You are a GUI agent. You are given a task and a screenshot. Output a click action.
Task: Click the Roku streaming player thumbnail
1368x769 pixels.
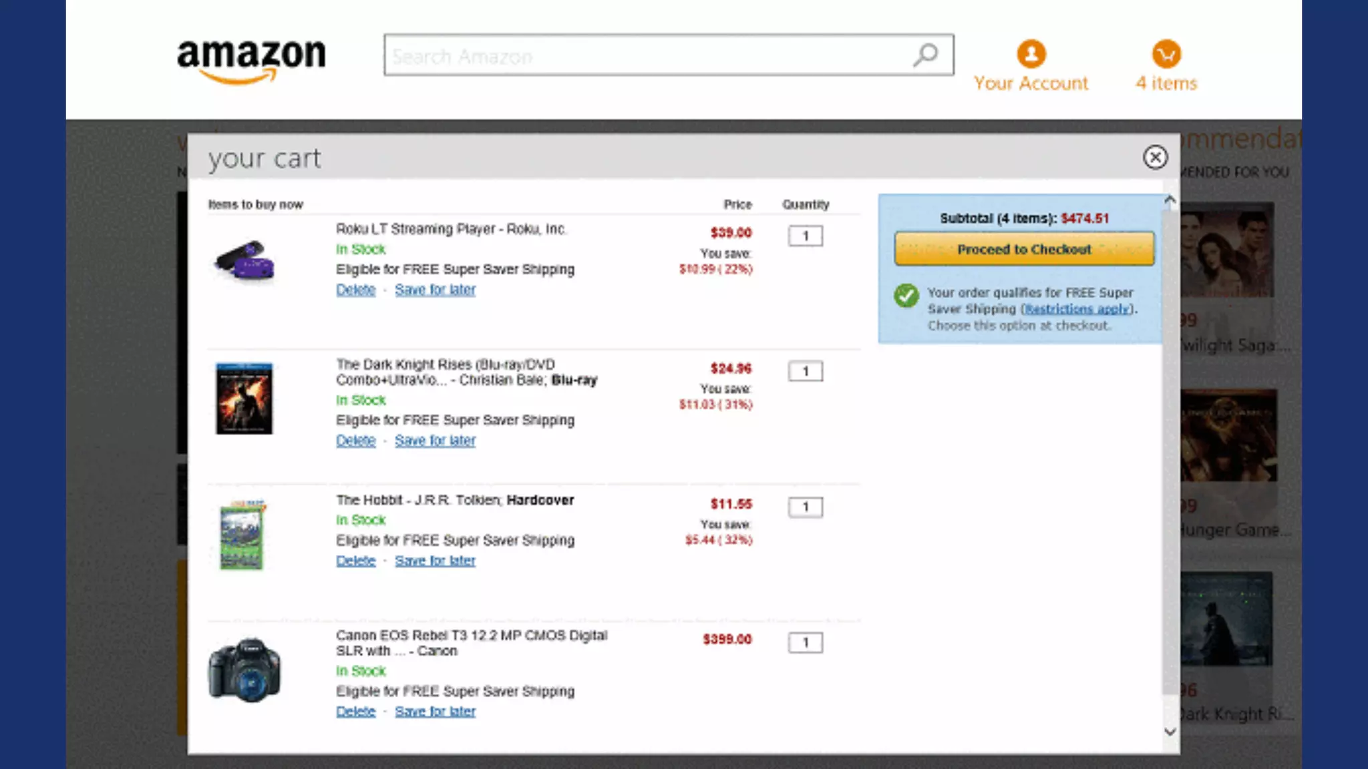pos(244,261)
